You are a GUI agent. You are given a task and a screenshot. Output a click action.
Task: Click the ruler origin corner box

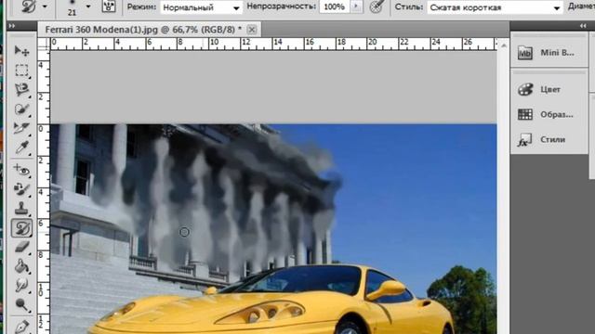(44, 44)
